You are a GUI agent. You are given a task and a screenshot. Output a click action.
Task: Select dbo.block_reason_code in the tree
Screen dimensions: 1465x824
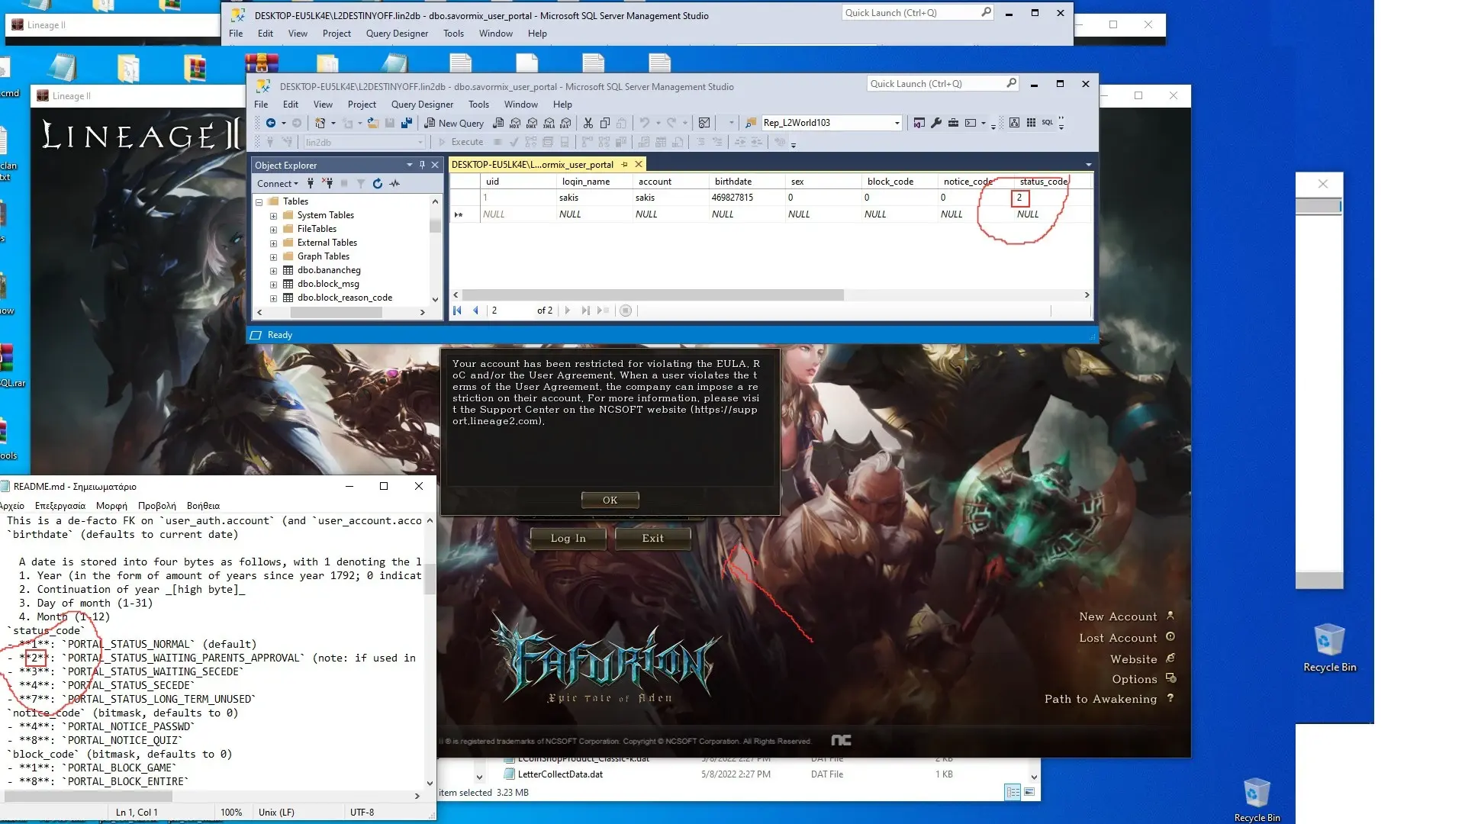[x=344, y=298]
